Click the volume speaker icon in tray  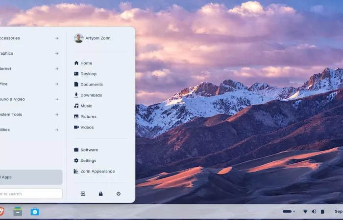[314, 211]
